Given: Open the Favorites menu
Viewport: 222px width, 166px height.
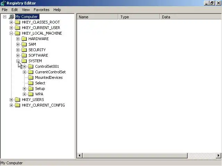Looking at the screenshot, I should [42, 10].
